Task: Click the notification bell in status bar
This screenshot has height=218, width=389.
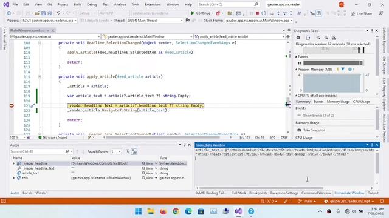Action: coord(382,201)
